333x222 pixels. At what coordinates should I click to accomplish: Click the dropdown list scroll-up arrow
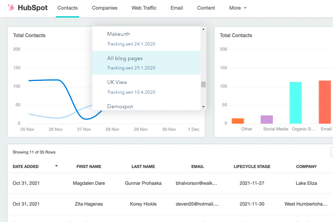click(204, 29)
